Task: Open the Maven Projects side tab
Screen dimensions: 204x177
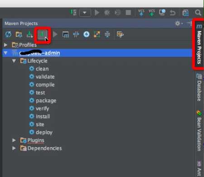Action: [199, 44]
